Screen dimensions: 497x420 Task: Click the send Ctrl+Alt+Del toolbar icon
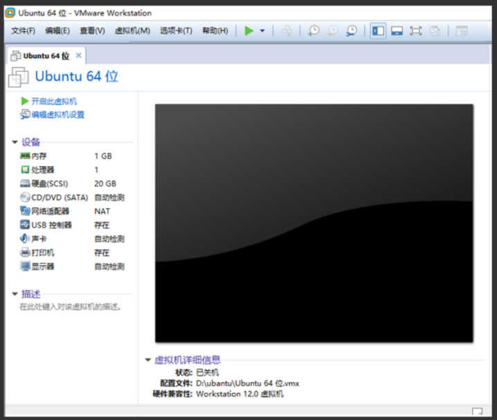[287, 30]
